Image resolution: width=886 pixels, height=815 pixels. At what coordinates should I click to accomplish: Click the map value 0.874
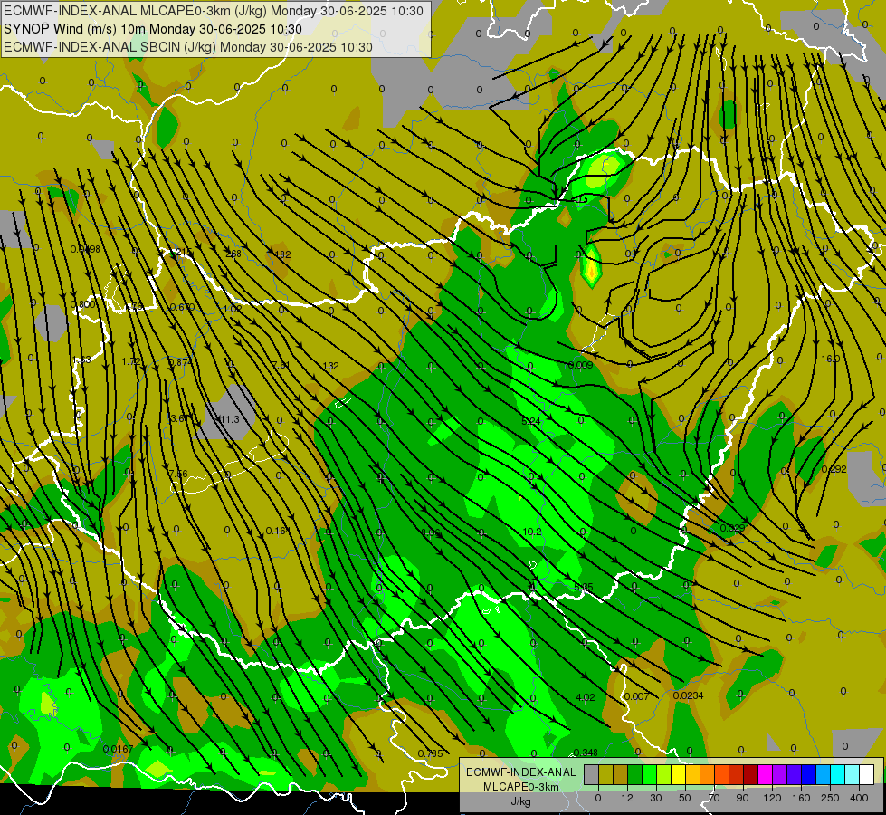pos(180,362)
